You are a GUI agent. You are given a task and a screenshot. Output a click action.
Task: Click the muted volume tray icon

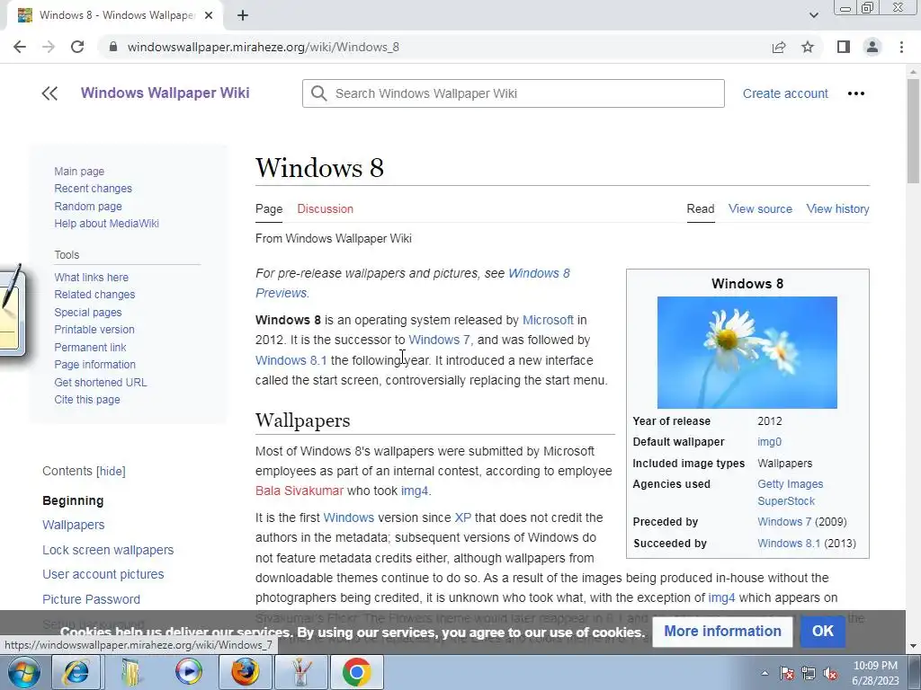(x=830, y=673)
